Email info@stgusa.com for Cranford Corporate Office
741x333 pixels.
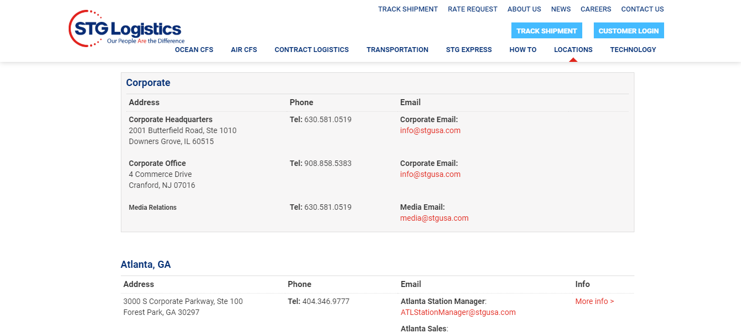(x=430, y=174)
